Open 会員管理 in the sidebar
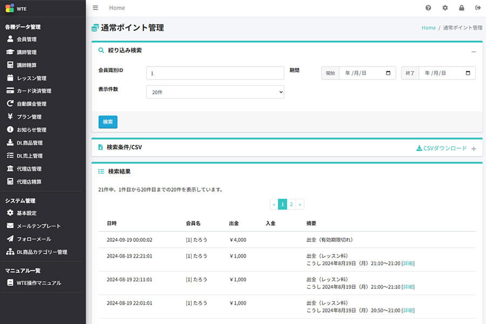The width and height of the screenshot is (486, 324). (x=26, y=39)
